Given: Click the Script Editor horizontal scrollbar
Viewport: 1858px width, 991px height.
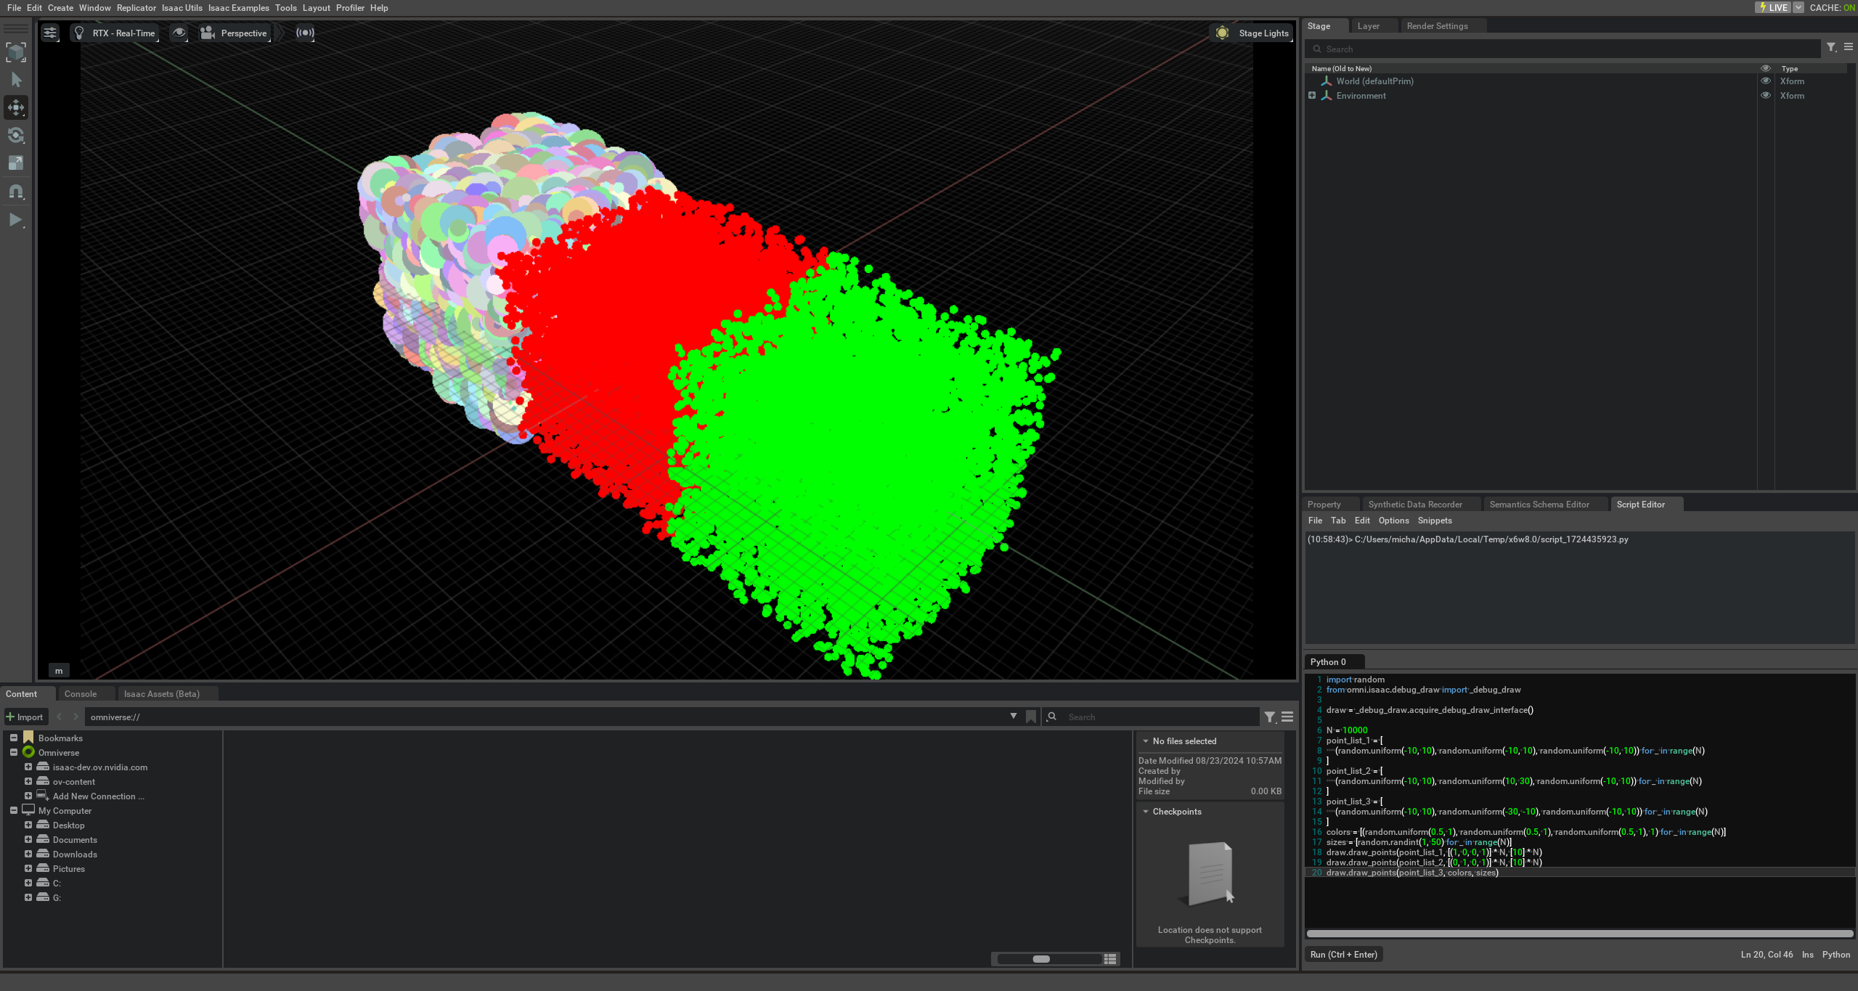Looking at the screenshot, I should [1580, 934].
